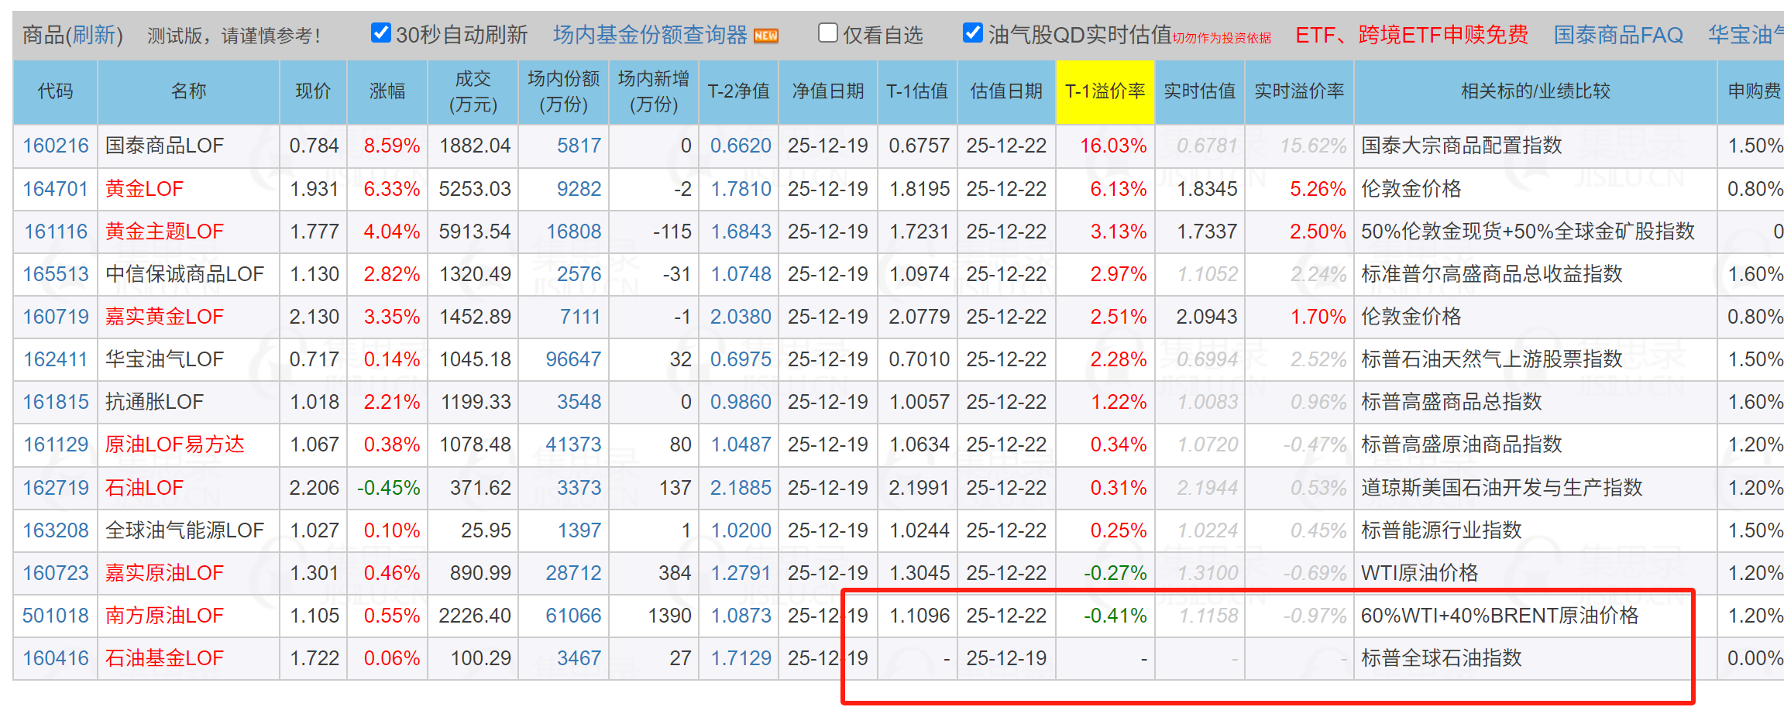Image resolution: width=1784 pixels, height=707 pixels.
Task: Sort by the 实时溢价率 column header
Action: click(x=1298, y=91)
